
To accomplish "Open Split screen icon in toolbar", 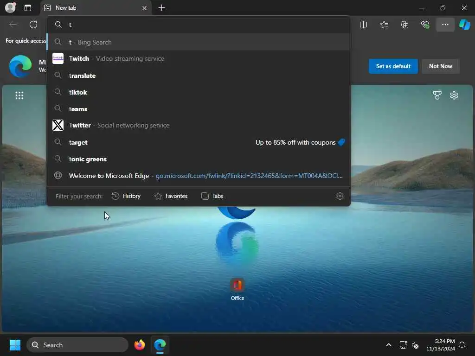I will click(x=363, y=25).
